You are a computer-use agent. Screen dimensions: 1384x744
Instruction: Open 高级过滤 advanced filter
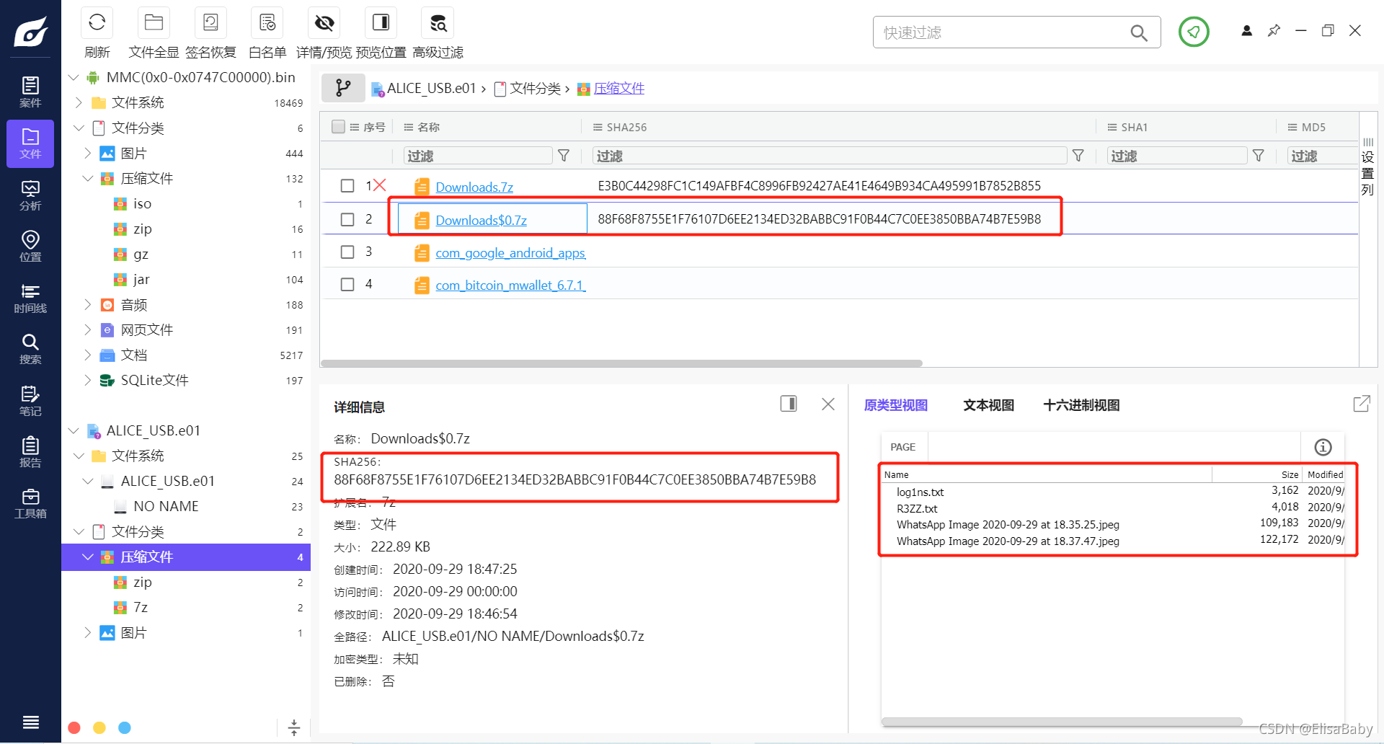(x=438, y=23)
